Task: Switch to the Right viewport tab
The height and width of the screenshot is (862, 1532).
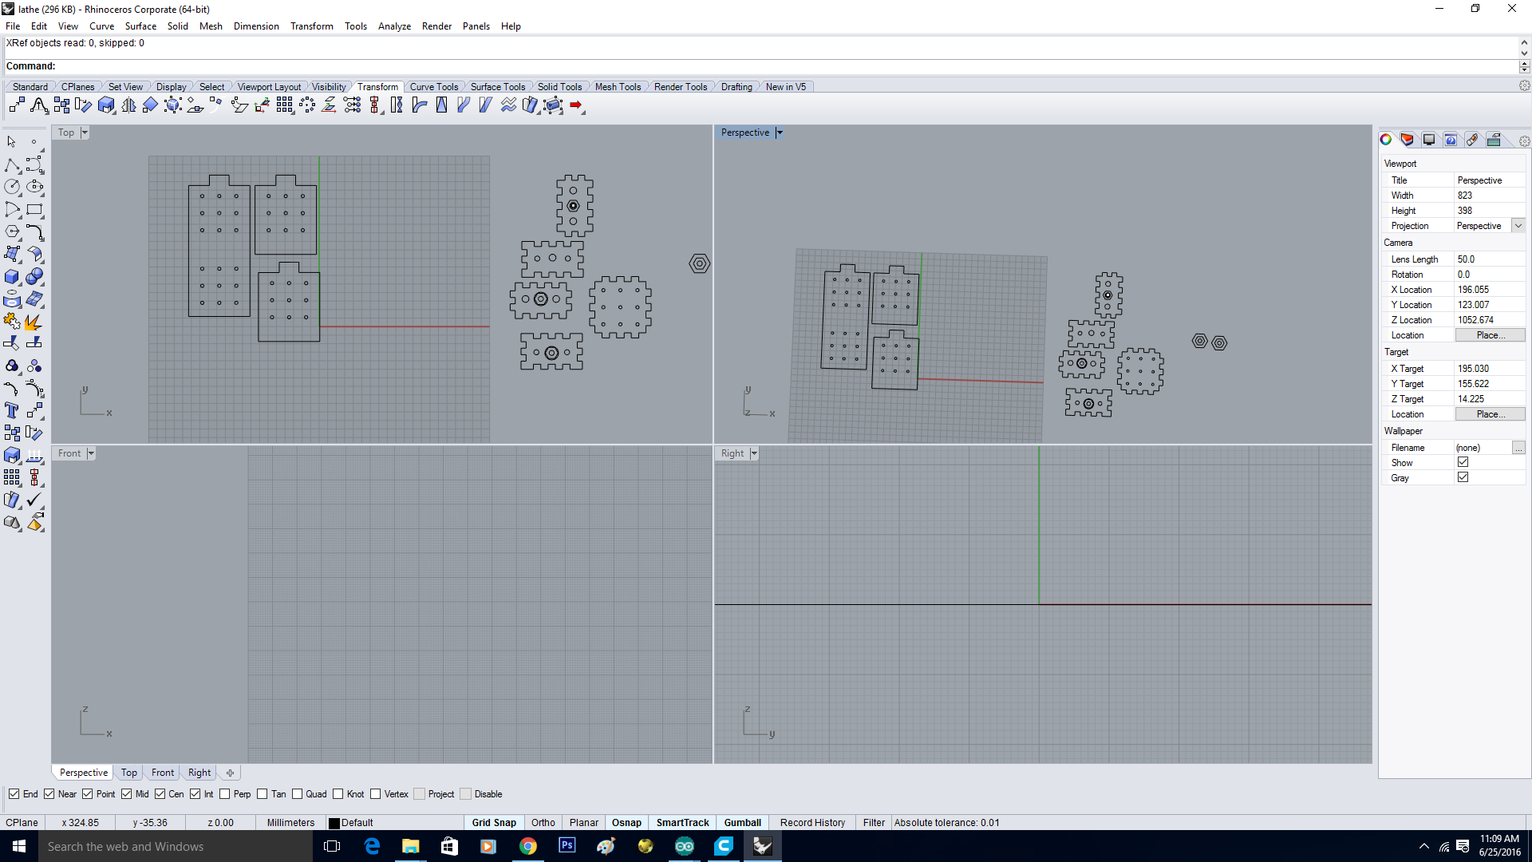Action: coord(199,772)
